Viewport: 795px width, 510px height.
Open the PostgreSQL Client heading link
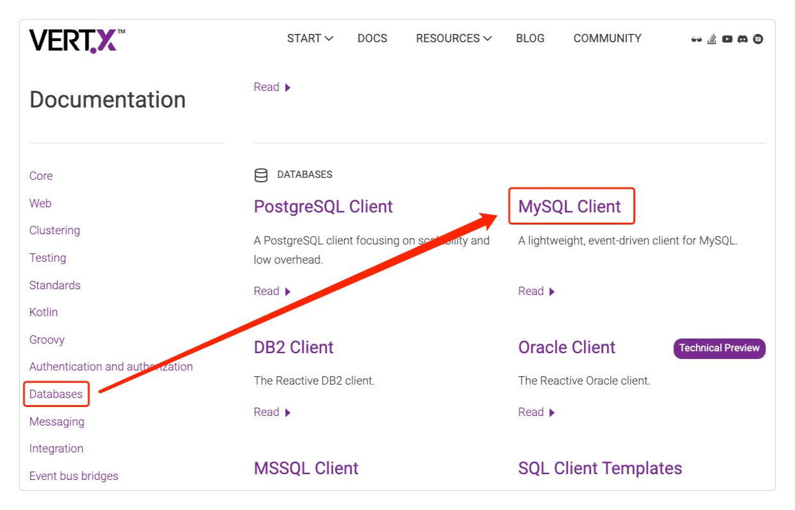click(323, 207)
